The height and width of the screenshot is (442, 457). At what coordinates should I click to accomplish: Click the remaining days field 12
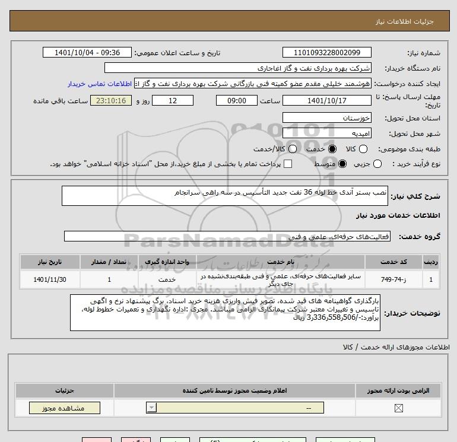point(173,100)
